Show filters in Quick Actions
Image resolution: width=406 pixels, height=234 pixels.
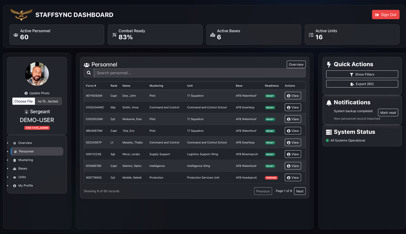(362, 74)
